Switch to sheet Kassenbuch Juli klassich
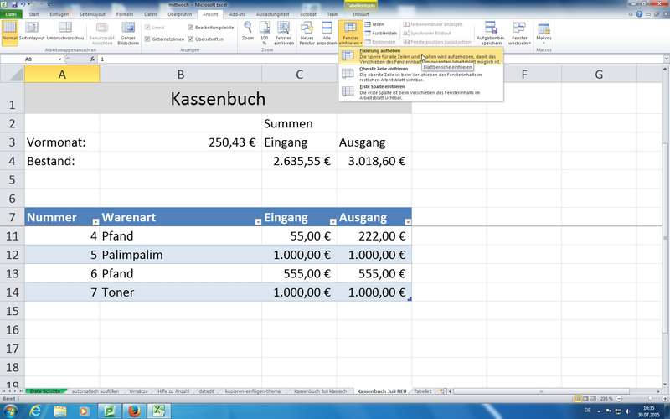The height and width of the screenshot is (419, 670). pyautogui.click(x=320, y=391)
